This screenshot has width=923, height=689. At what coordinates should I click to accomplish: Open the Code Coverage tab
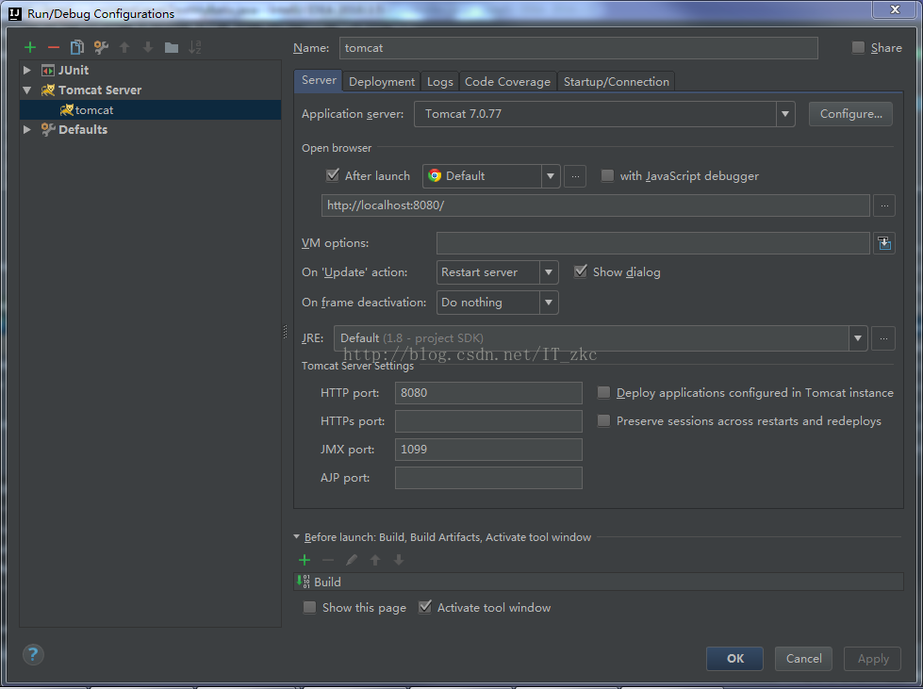coord(507,82)
